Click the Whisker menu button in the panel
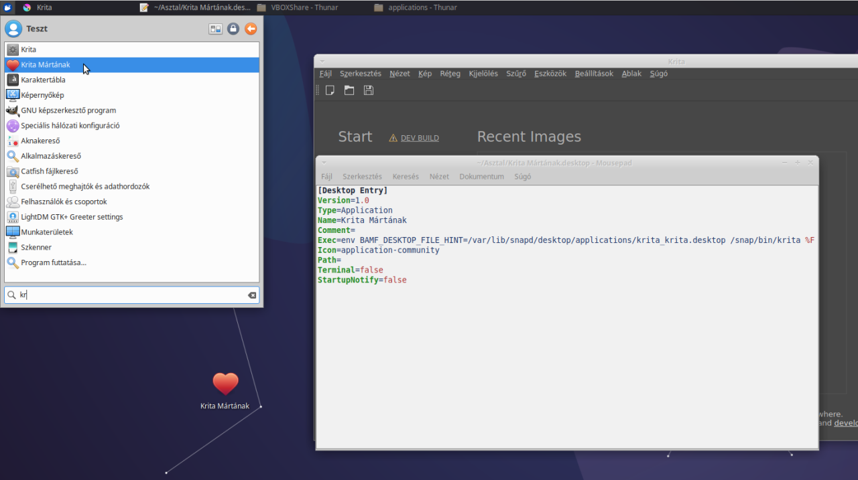858x480 pixels. click(x=7, y=7)
